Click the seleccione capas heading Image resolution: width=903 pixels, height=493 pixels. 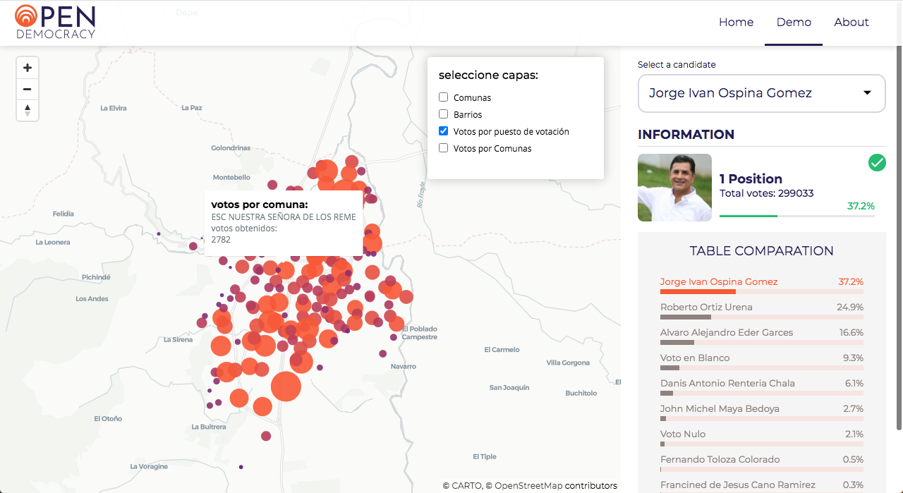point(488,75)
